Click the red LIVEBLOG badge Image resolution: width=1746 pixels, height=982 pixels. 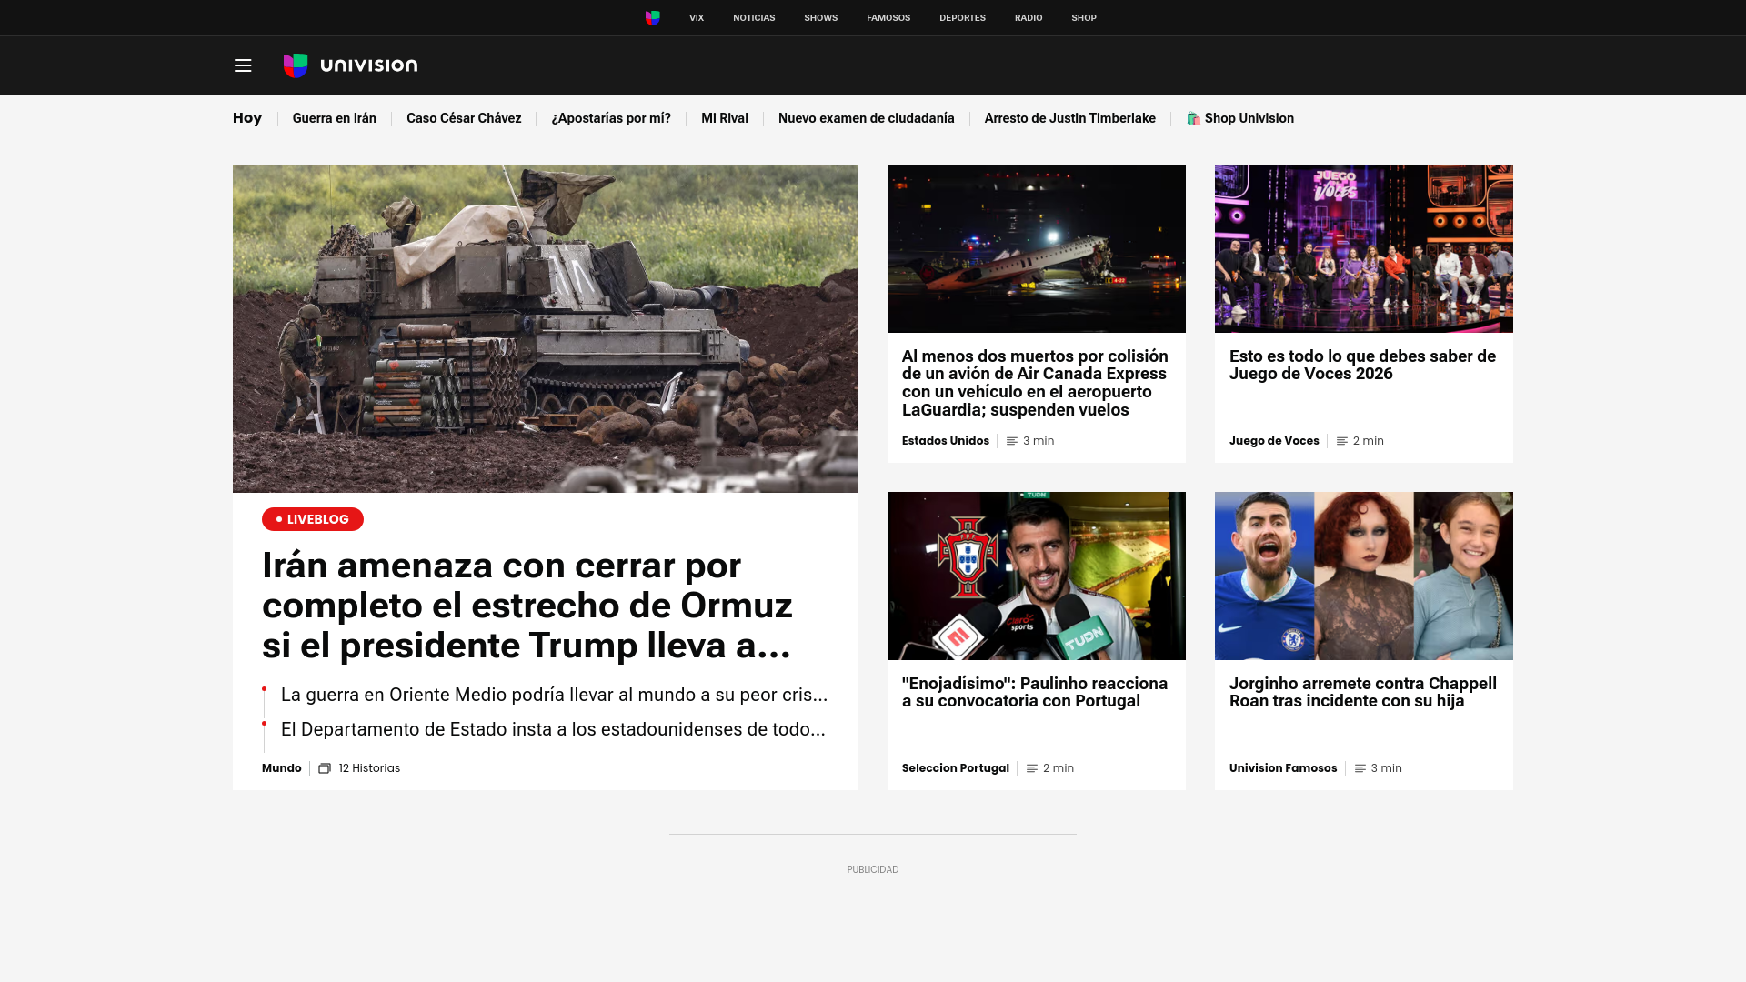pyautogui.click(x=313, y=519)
